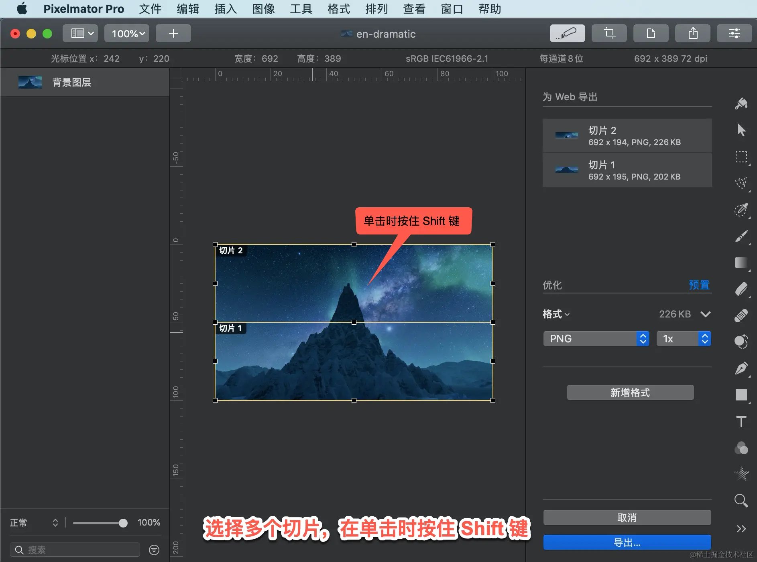Open the 文件 menu
Screen dimensions: 757x562
[150, 9]
